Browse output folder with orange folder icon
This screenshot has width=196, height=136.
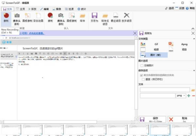193,90
